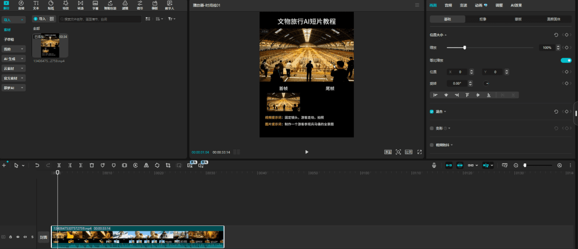Toggle the 等比缩放 proportional scale switch
This screenshot has height=249, width=578.
(x=566, y=61)
